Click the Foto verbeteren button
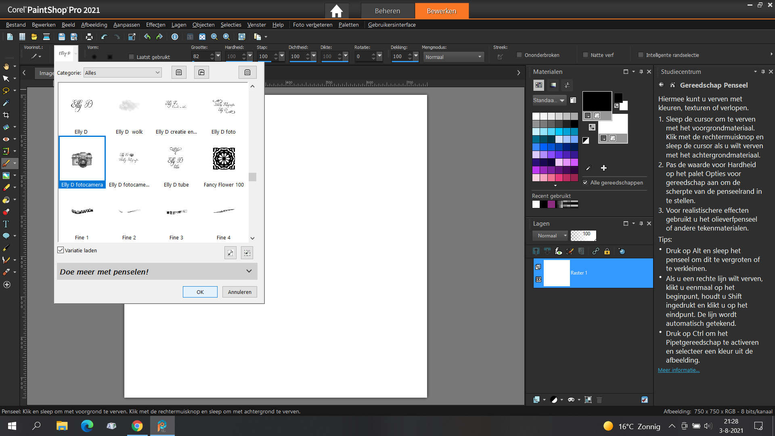This screenshot has height=436, width=775. click(x=313, y=25)
